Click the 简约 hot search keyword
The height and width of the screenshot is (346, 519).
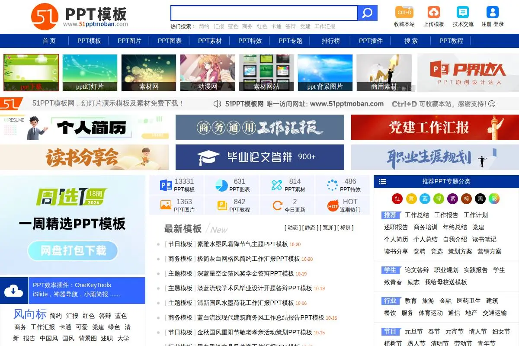pos(204,26)
